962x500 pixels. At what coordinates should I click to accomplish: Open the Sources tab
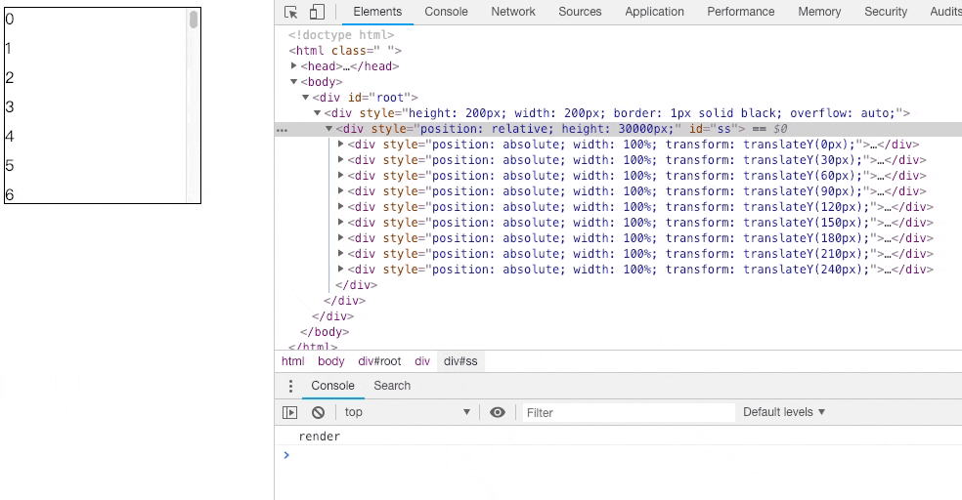[x=580, y=12]
